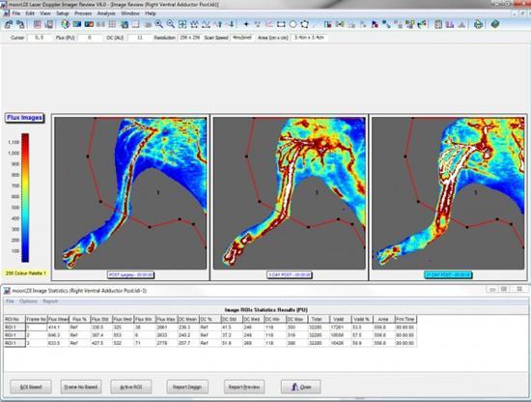Click the zoom in magnifier icon
Viewport: 531px width, 402px height.
tap(158, 24)
